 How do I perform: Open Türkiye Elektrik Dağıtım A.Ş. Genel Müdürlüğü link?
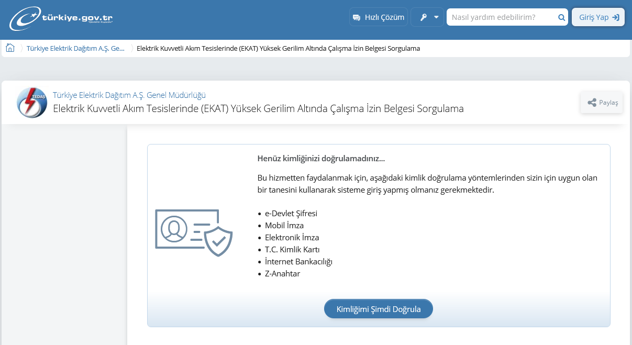[129, 95]
